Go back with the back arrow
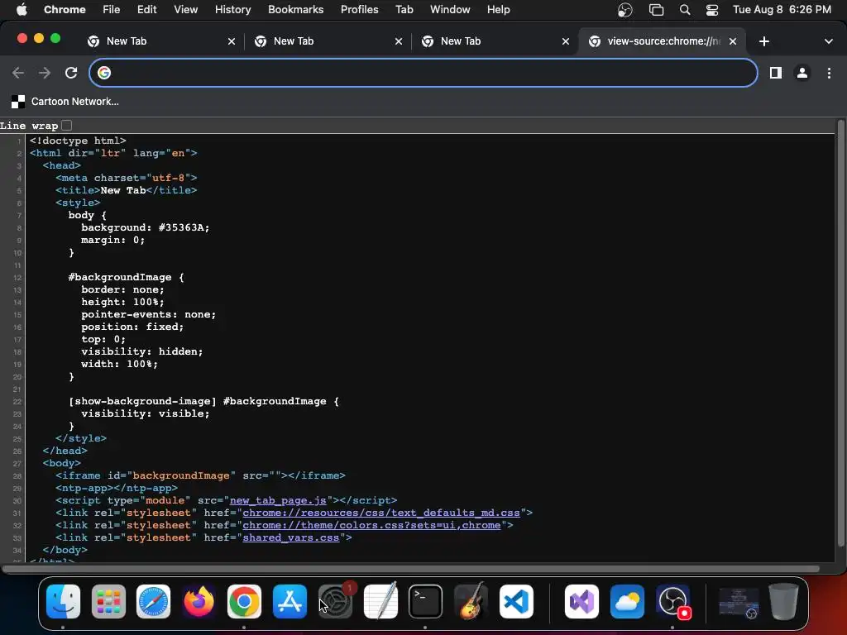This screenshot has height=635, width=847. click(x=18, y=73)
